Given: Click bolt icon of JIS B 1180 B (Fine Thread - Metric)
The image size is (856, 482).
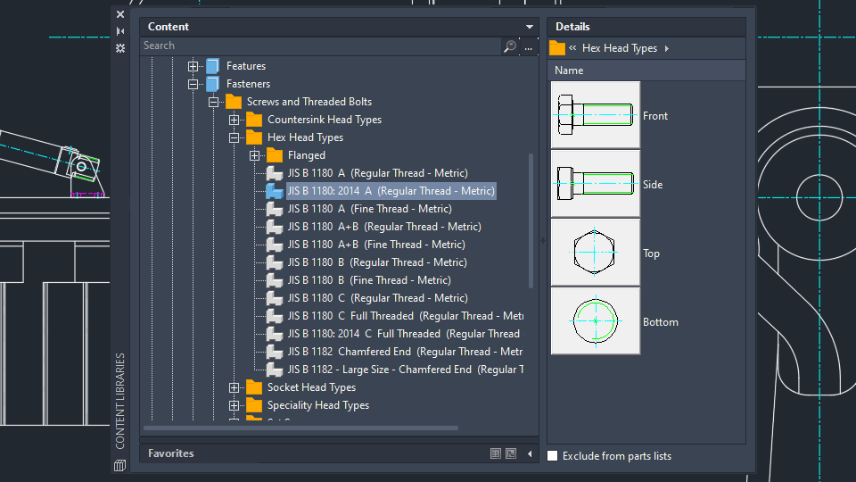Looking at the screenshot, I should pyautogui.click(x=275, y=280).
